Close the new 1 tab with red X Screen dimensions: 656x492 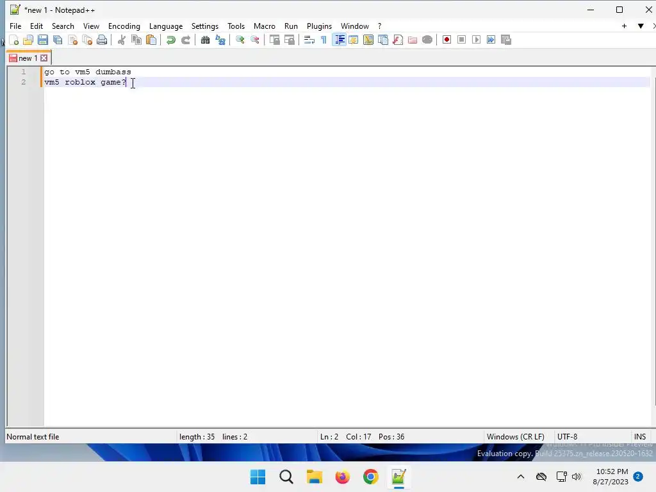point(44,58)
